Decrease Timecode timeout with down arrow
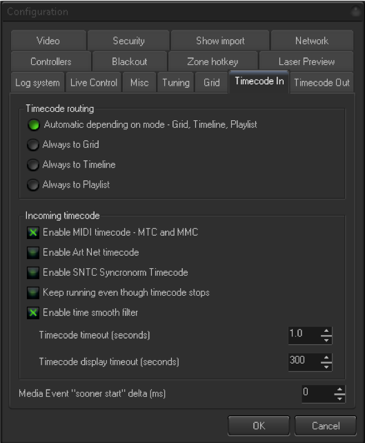This screenshot has width=365, height=443. click(x=326, y=340)
